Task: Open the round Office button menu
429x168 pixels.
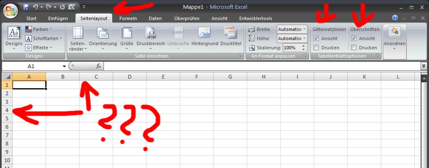Action: (x=10, y=11)
